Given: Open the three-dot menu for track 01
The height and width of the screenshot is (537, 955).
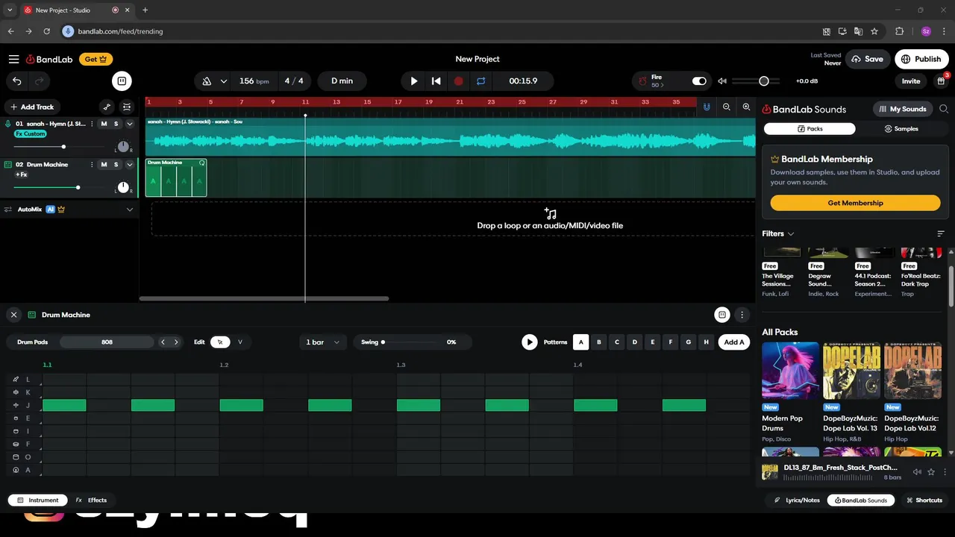Looking at the screenshot, I should [x=92, y=124].
